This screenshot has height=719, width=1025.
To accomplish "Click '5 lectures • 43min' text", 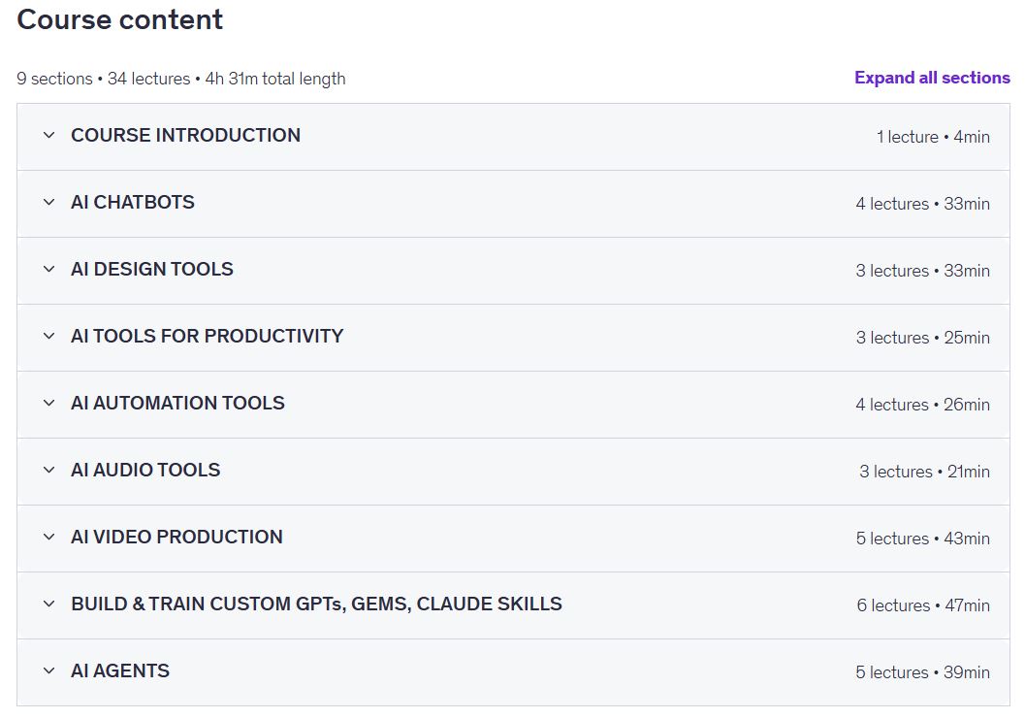I will tap(922, 539).
